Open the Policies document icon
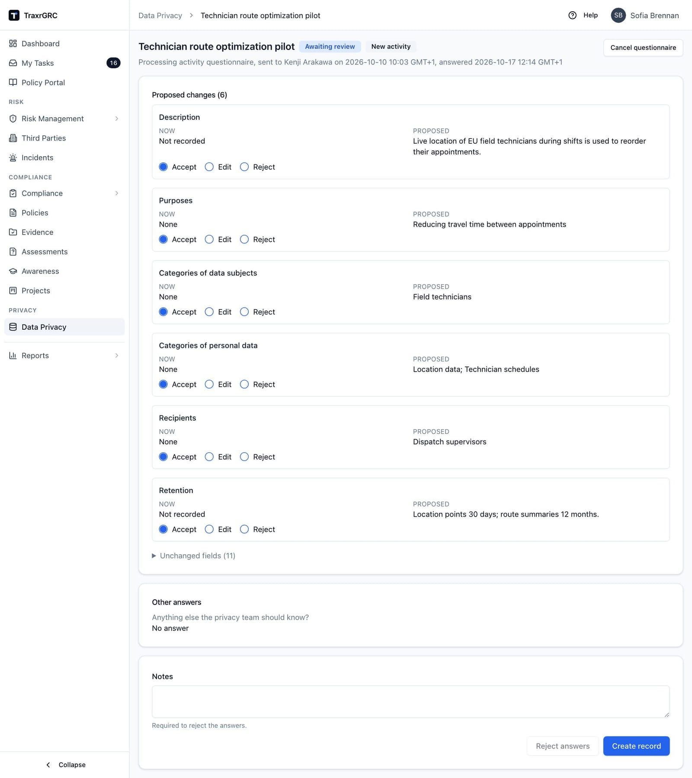Viewport: 692px width, 778px height. click(x=13, y=212)
